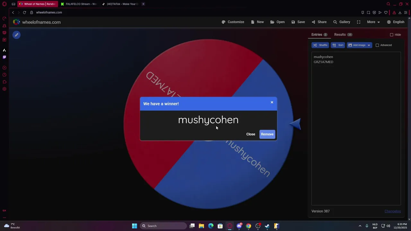The image size is (411, 231).
Task: Search tabs with the magnifier icon
Action: pyautogui.click(x=388, y=4)
